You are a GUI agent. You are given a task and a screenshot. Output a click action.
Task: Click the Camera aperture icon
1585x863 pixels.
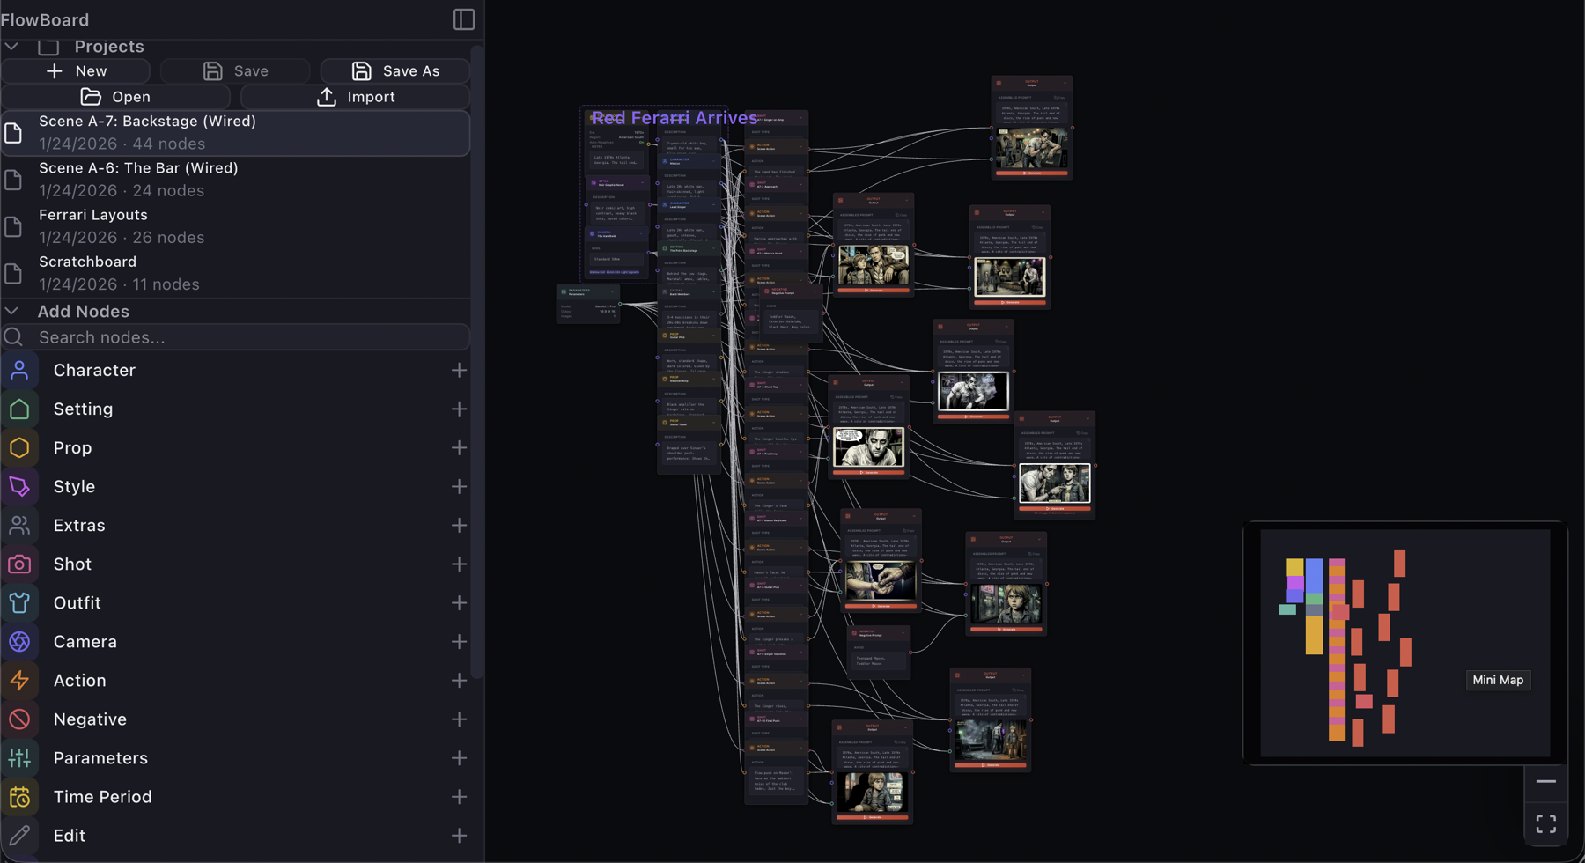19,642
